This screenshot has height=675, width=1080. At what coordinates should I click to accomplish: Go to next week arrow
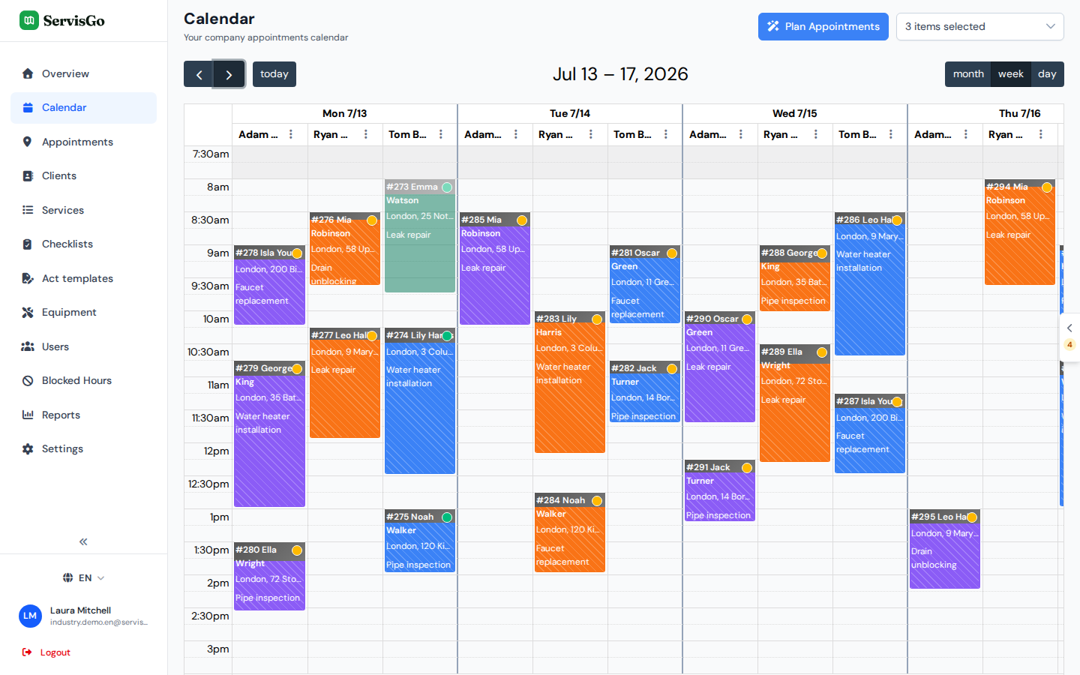pyautogui.click(x=229, y=74)
